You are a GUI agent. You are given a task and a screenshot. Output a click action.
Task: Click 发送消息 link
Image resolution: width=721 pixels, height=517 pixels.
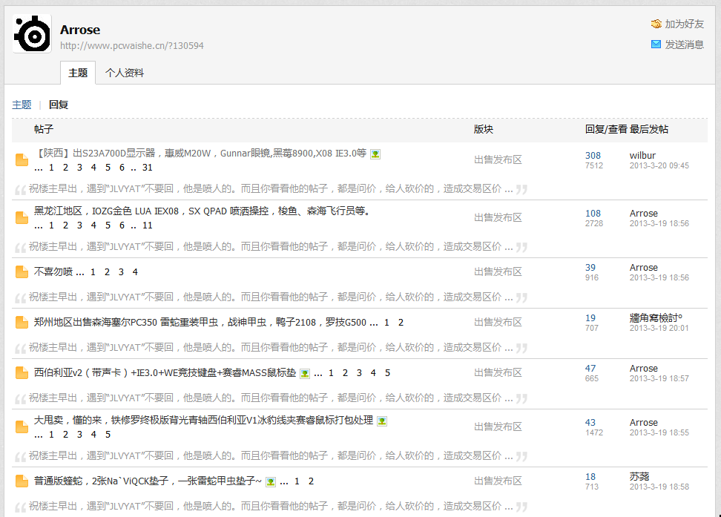684,45
